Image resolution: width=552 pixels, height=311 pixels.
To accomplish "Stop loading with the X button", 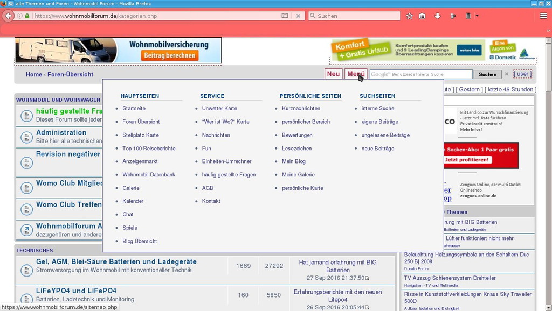I will (298, 16).
